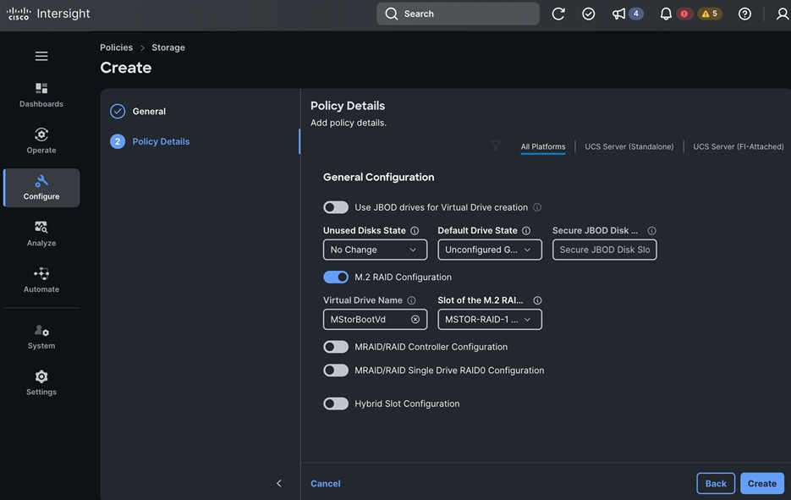The width and height of the screenshot is (791, 500).
Task: Enable MRAID/RAID Single Drive RAID0 Configuration
Action: [x=336, y=371]
